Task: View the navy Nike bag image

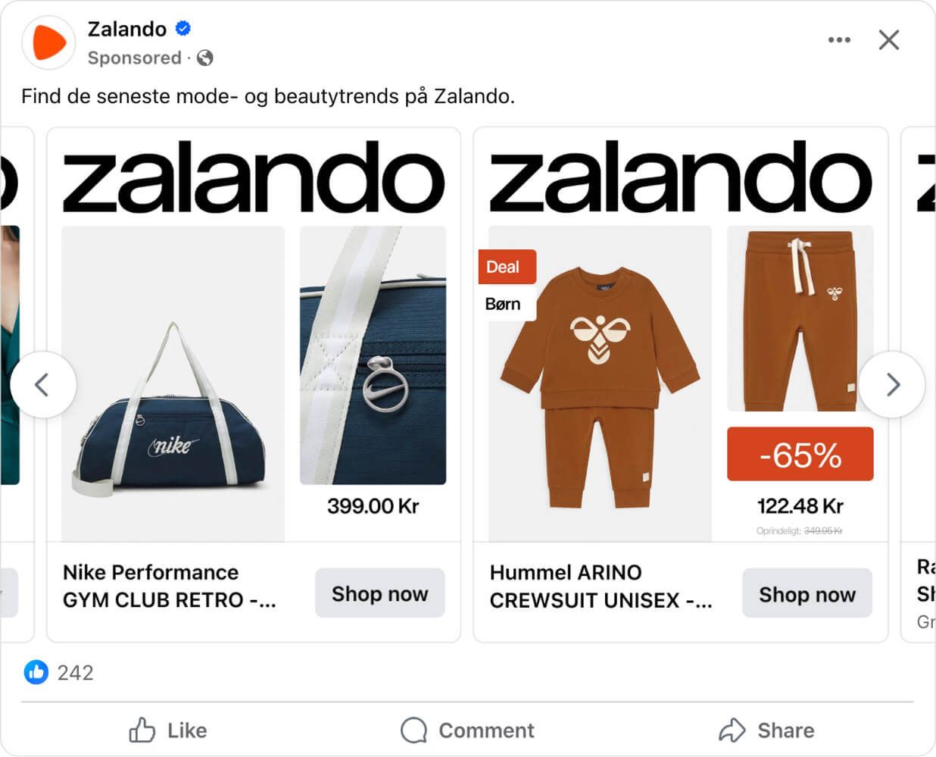Action: click(173, 383)
